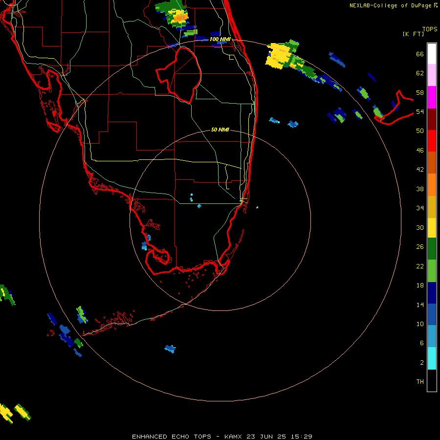Select the yellow 34 kft legend swatch
This screenshot has width=440, height=440.
(x=432, y=228)
